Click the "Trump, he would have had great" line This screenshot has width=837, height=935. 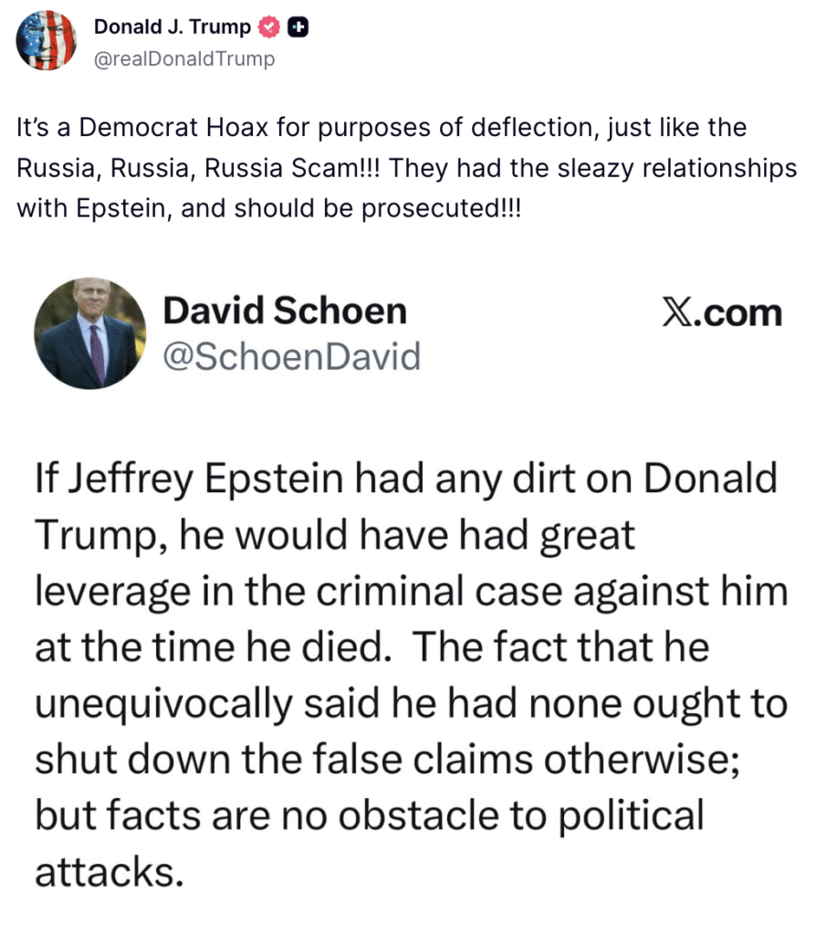click(334, 535)
